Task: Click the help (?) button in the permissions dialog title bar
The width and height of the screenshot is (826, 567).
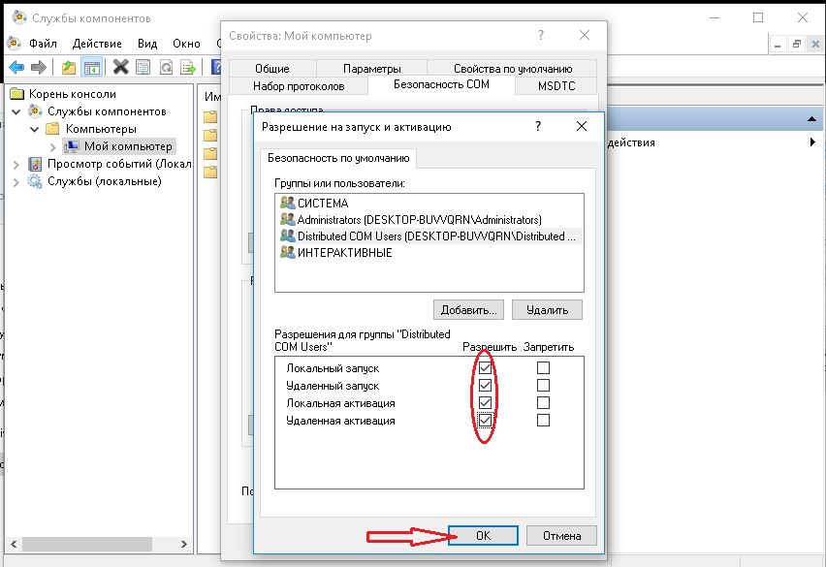Action: tap(537, 127)
